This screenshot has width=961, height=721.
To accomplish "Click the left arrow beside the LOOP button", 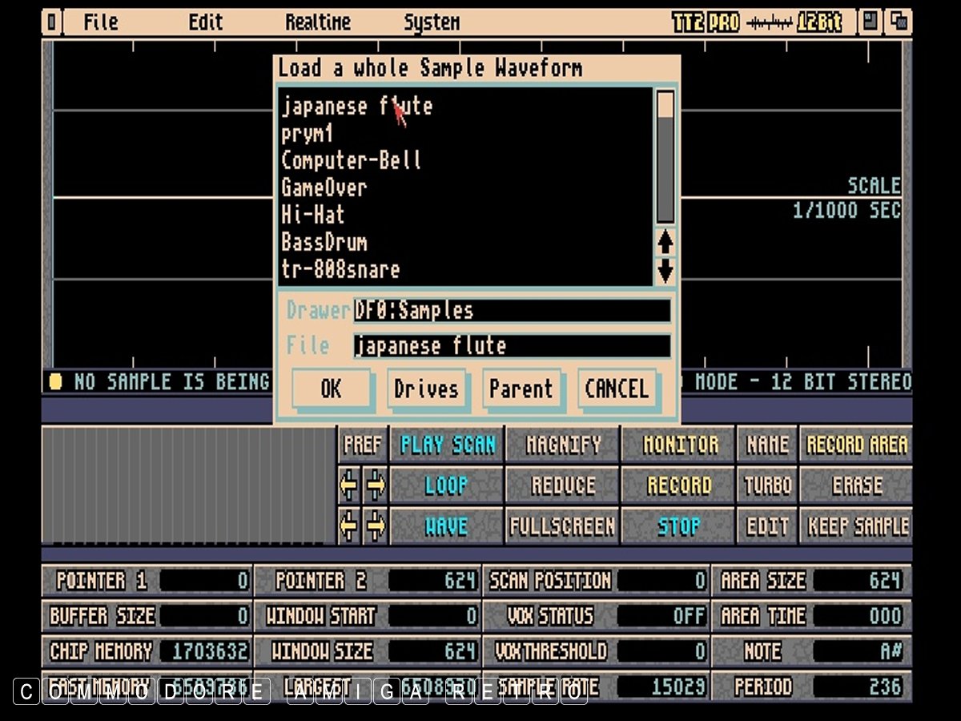I will 349,485.
